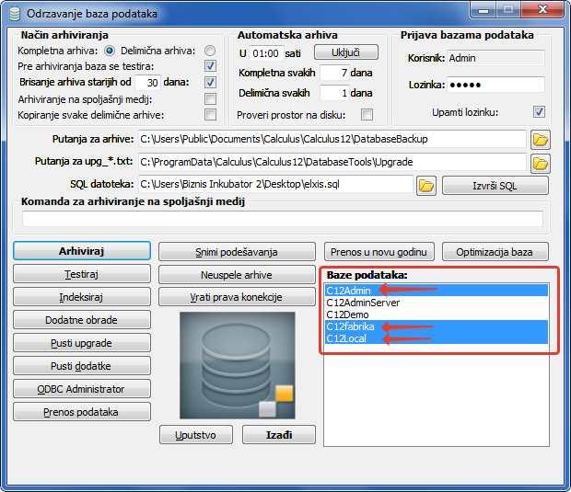Click folder icon beside Putanja za arhive
Screen dimensions: 571x492
coord(540,140)
